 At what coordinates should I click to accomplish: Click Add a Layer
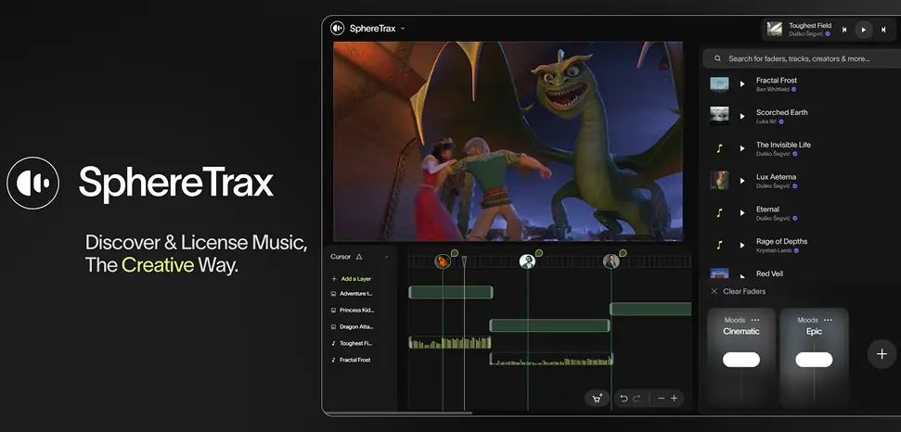point(356,279)
